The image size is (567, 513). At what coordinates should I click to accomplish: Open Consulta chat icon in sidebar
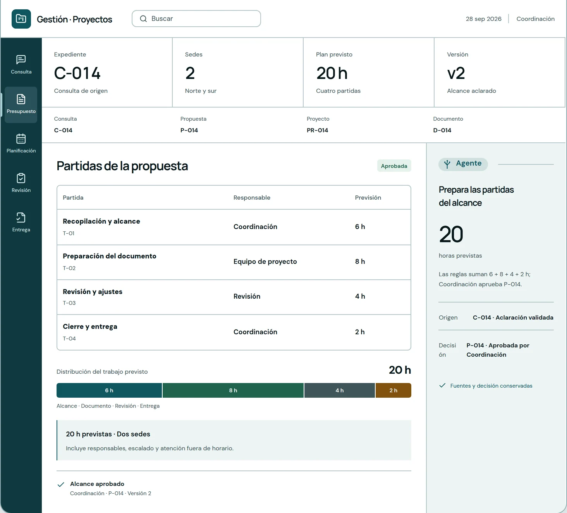tap(21, 59)
